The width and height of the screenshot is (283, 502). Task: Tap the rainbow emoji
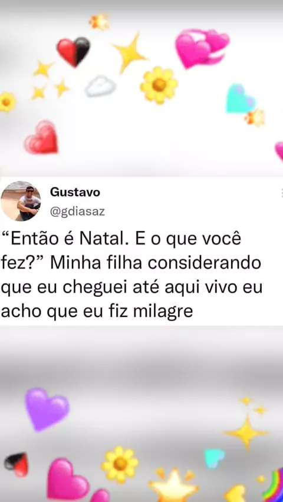click(274, 485)
